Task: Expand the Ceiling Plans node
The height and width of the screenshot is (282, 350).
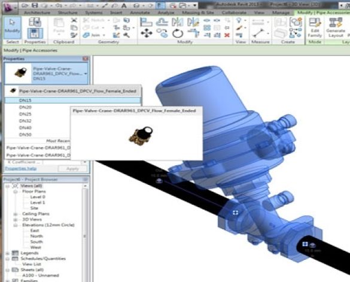Action: [x=16, y=214]
